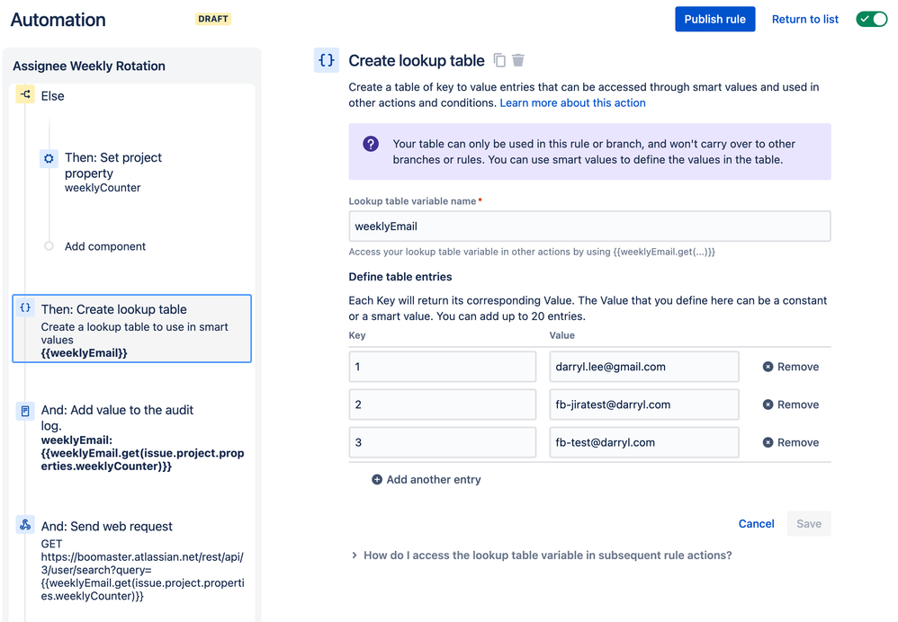Click Return to list
898x622 pixels.
pyautogui.click(x=804, y=20)
